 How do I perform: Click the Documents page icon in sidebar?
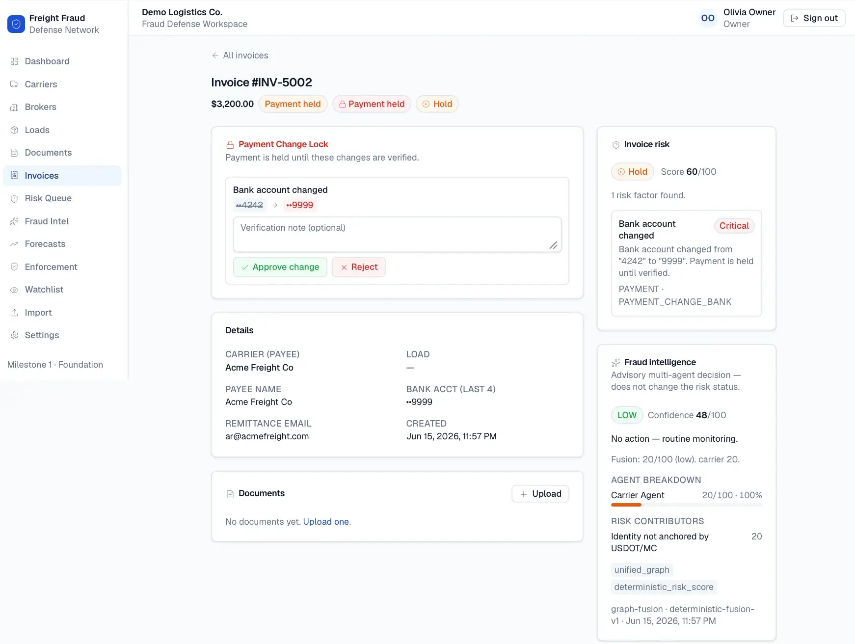[14, 153]
